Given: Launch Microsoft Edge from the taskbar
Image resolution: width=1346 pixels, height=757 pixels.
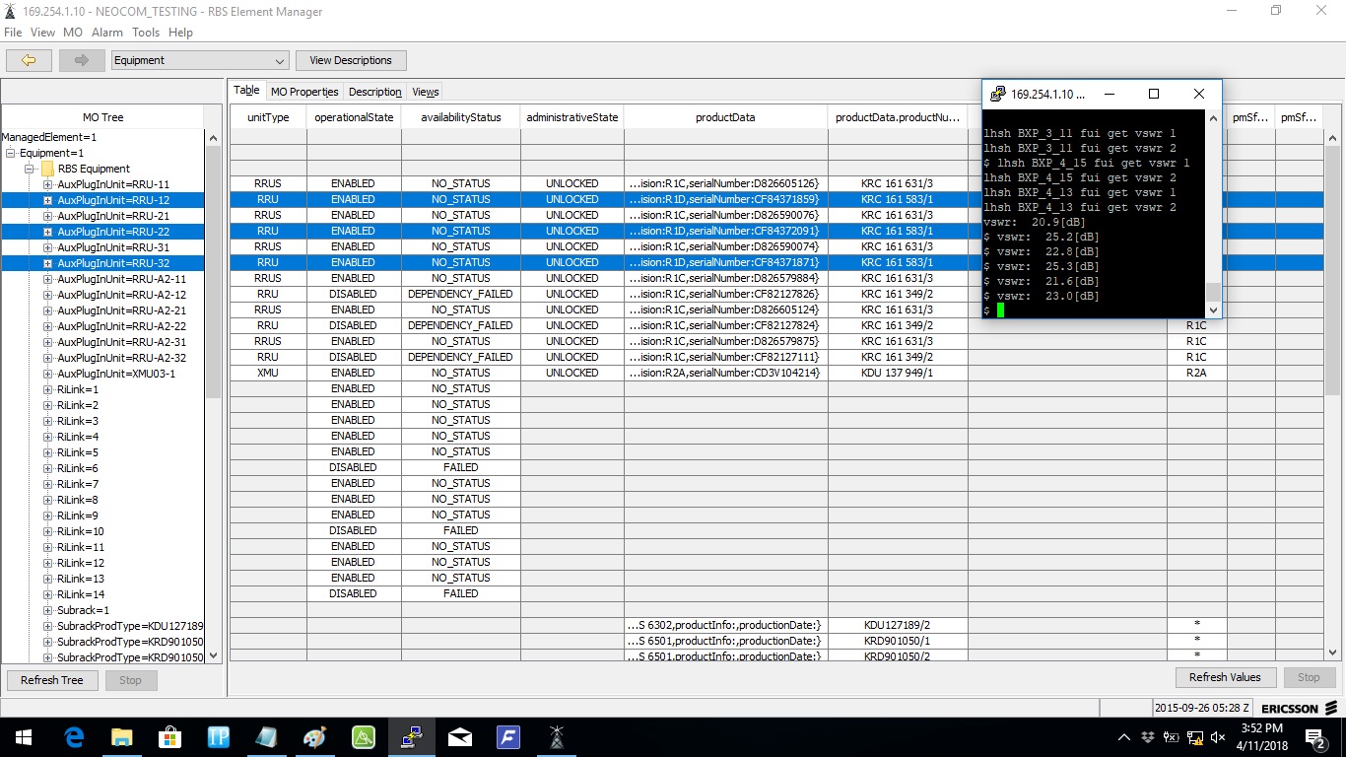Looking at the screenshot, I should (x=74, y=736).
